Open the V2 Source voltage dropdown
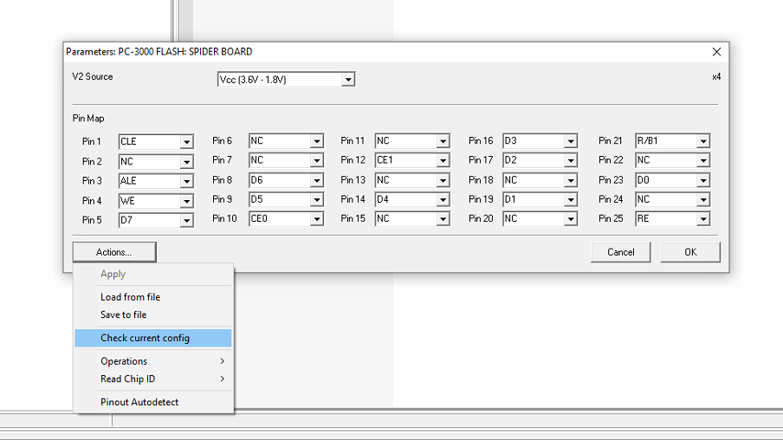 pos(347,80)
